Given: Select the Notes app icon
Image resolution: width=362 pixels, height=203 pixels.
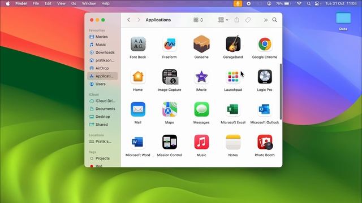Looking at the screenshot, I should tap(233, 142).
